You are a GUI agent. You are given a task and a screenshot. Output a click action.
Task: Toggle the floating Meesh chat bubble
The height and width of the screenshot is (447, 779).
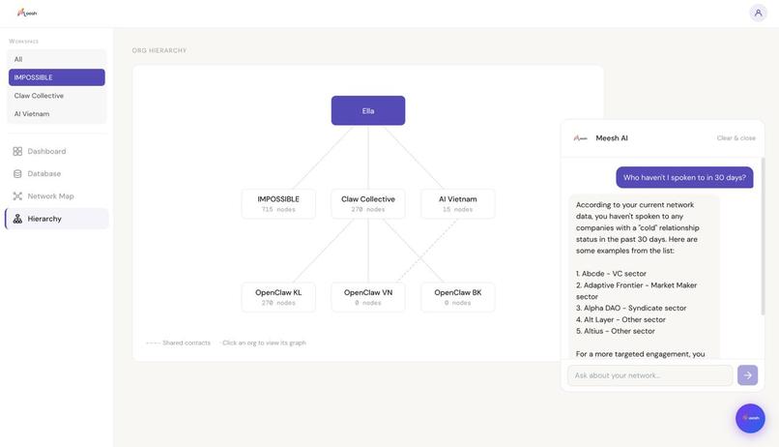click(x=750, y=418)
